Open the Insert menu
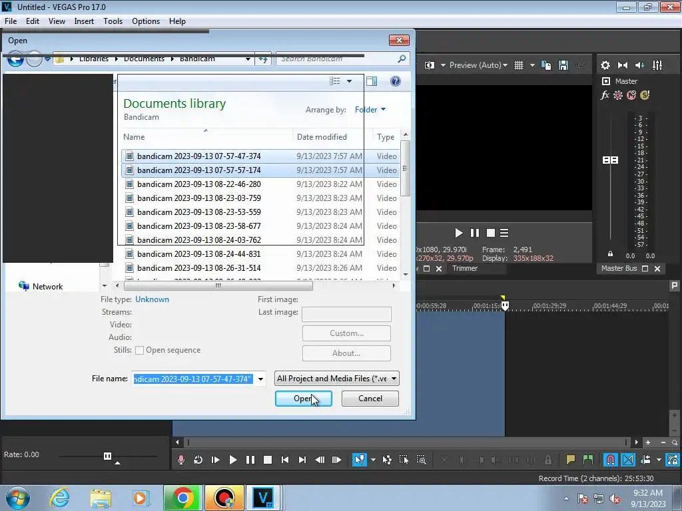This screenshot has height=511, width=682. (84, 21)
